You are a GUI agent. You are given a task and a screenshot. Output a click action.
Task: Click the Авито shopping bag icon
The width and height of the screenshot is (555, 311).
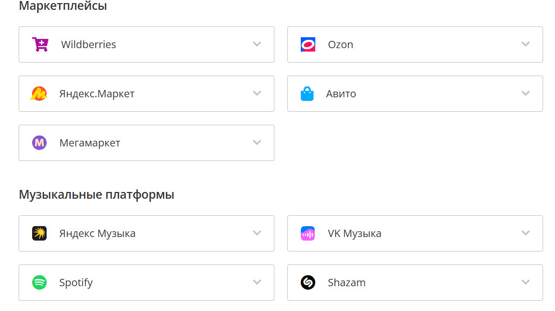tap(307, 94)
